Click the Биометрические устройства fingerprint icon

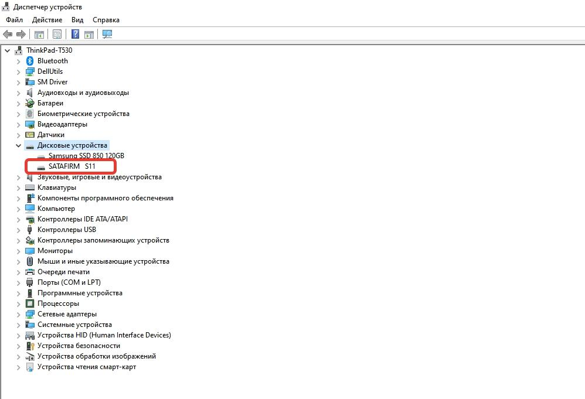click(30, 114)
